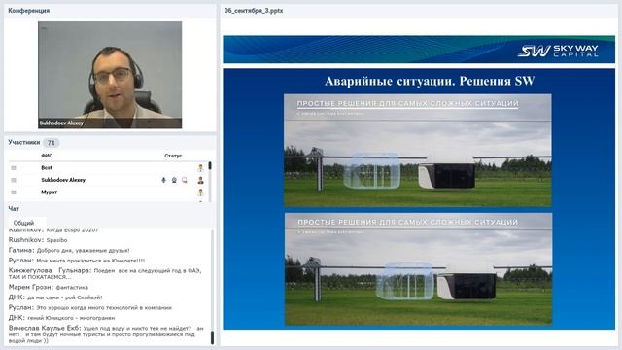Click Вячеслав Каулье Екб's chat message
The image size is (622, 350).
pyautogui.click(x=106, y=334)
